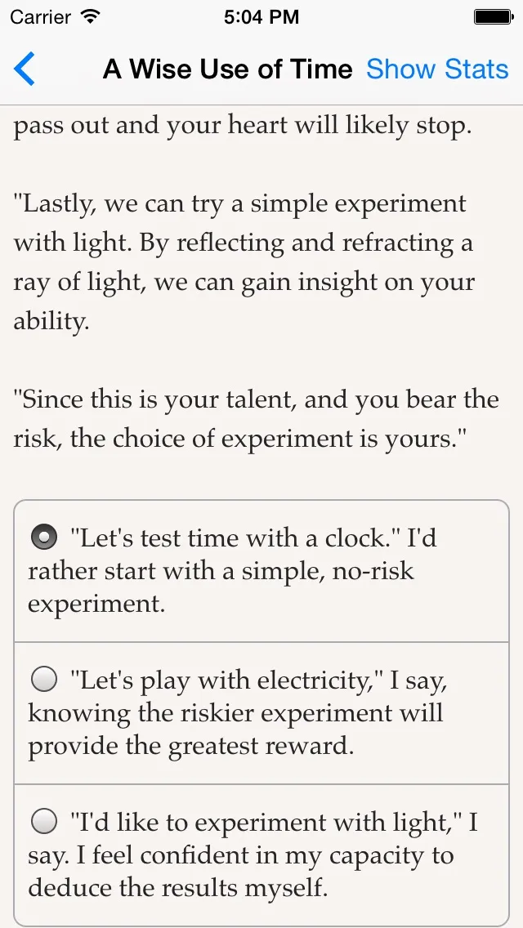Tap the 5:04 PM clock display
Viewport: 523px width, 928px height.
click(261, 16)
